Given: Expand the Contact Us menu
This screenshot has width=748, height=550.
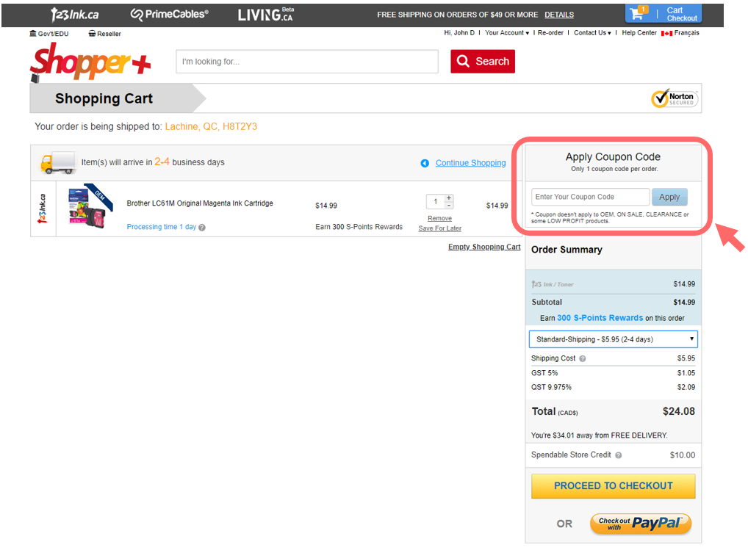Looking at the screenshot, I should tap(592, 33).
